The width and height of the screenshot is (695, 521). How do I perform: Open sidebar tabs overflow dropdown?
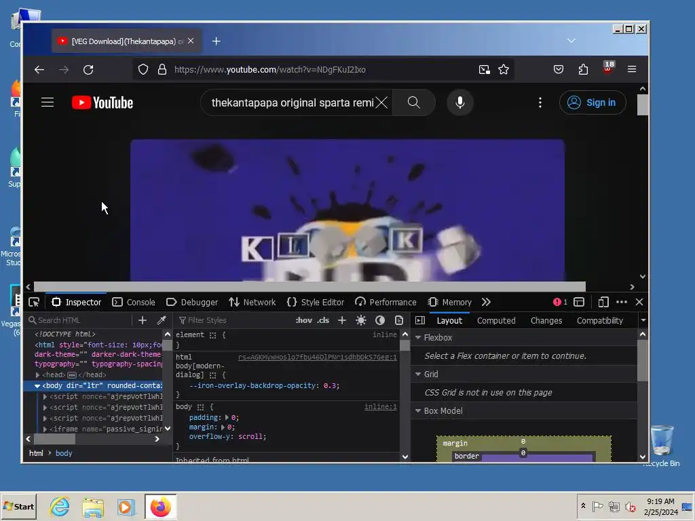tap(643, 320)
